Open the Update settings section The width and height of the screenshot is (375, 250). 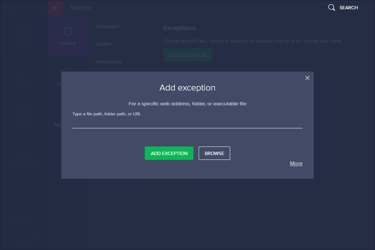coord(104,44)
